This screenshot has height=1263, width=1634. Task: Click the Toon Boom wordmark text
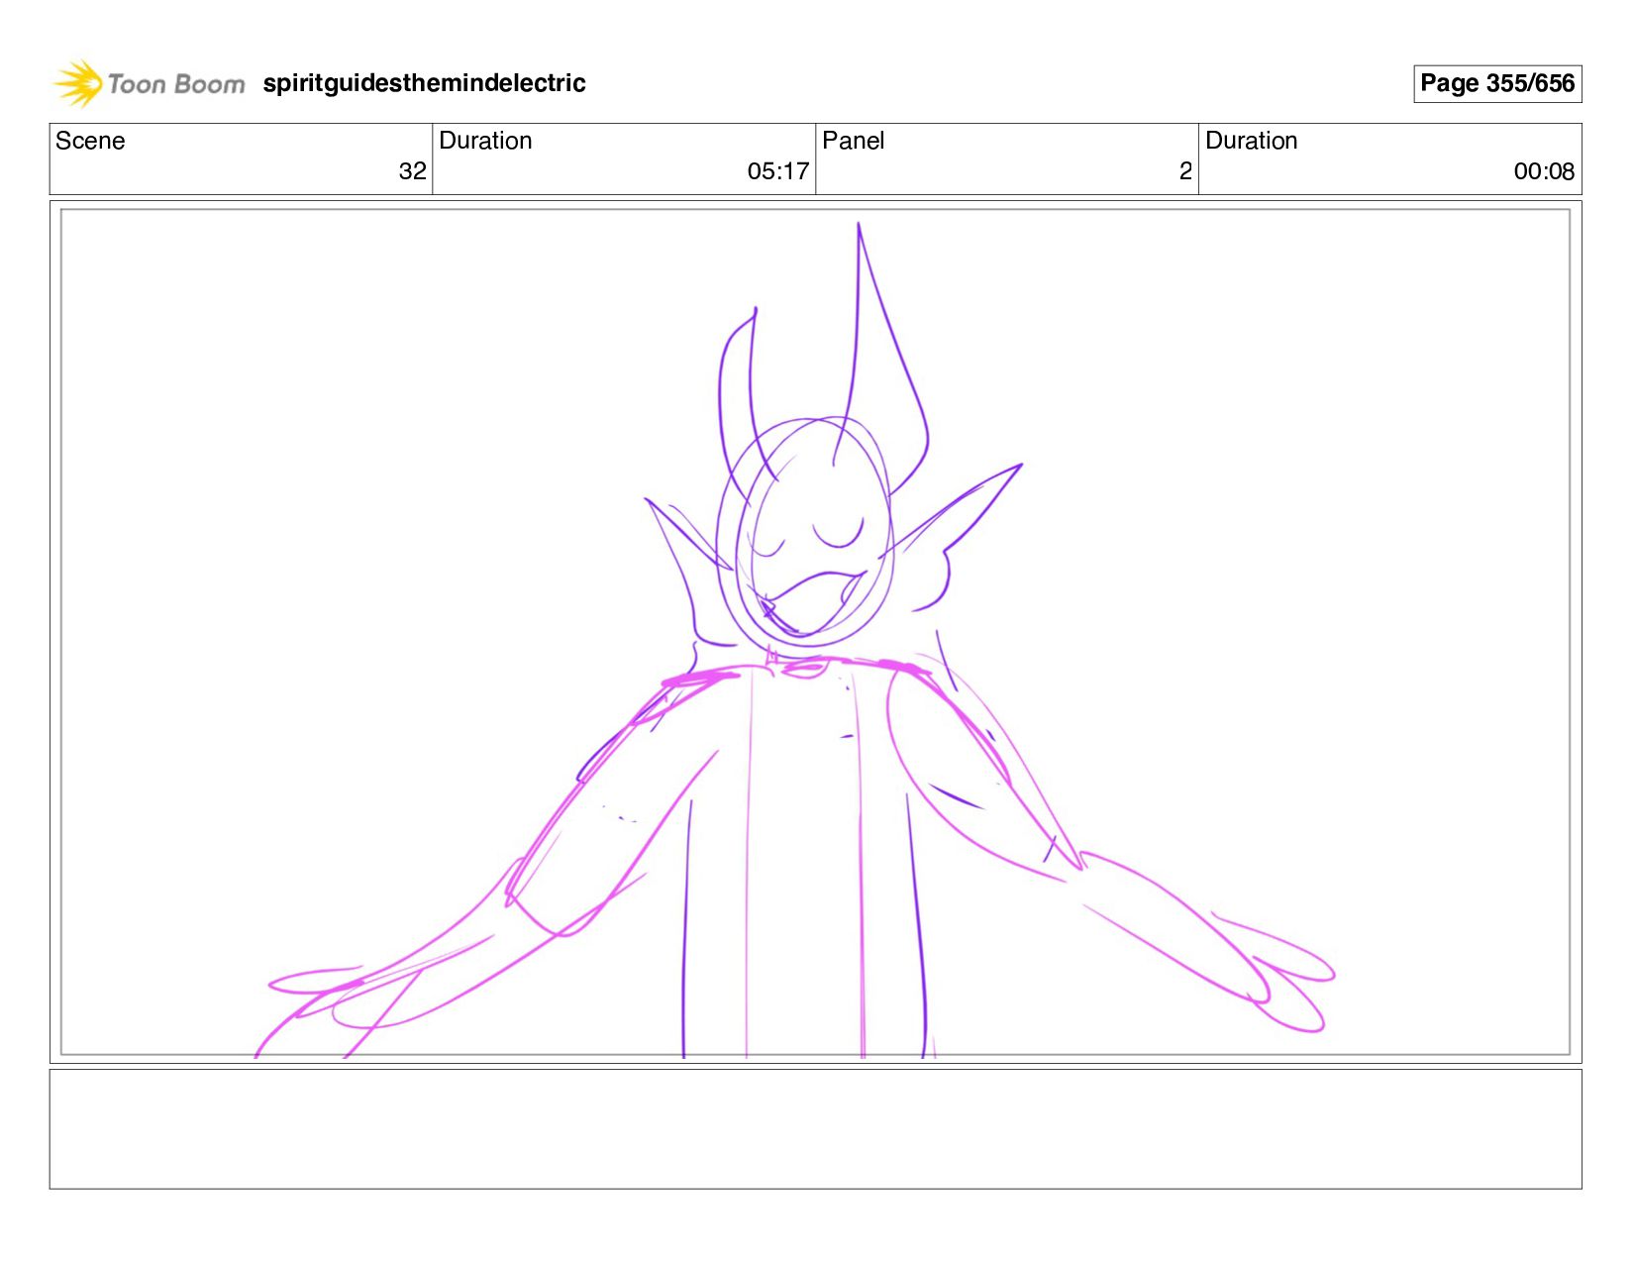click(x=175, y=84)
